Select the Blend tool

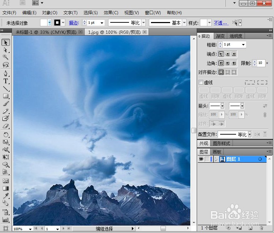[x=6, y=203]
